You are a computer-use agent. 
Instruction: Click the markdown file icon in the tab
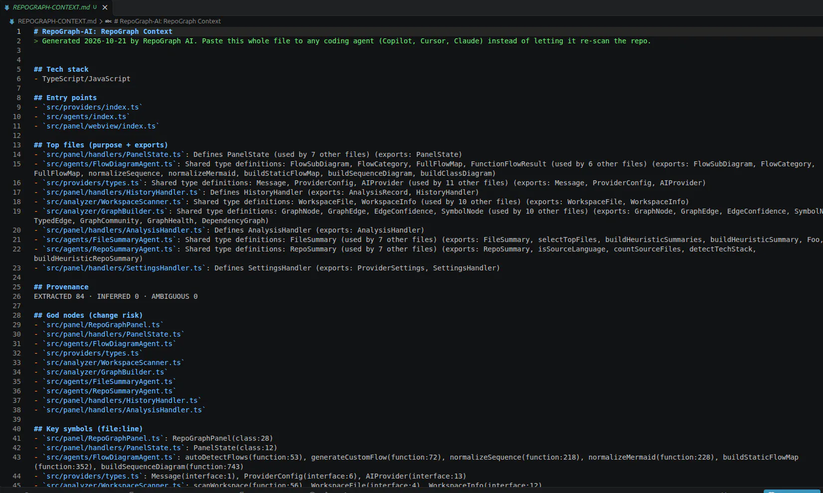click(7, 7)
